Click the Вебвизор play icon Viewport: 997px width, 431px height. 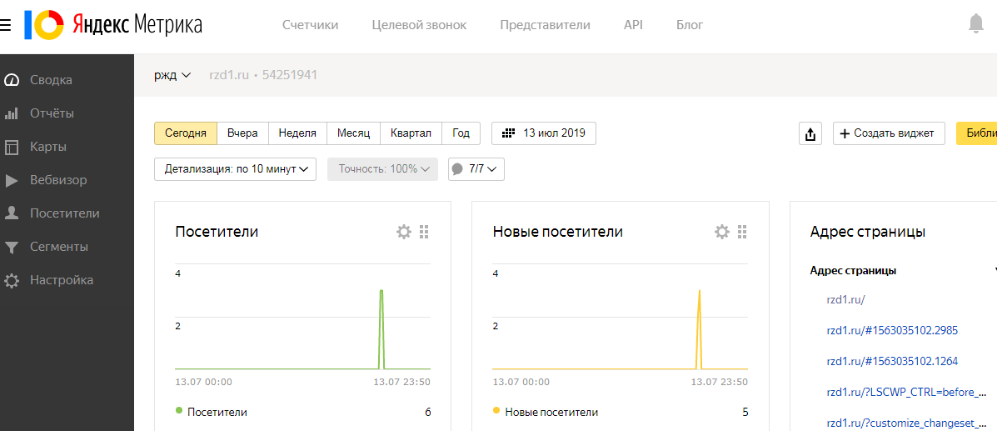click(x=11, y=180)
